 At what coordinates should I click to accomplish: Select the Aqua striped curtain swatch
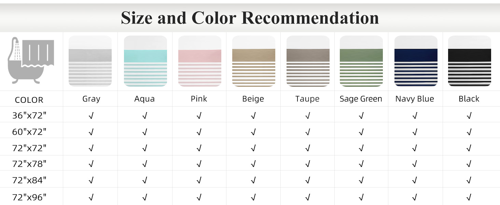point(145,61)
